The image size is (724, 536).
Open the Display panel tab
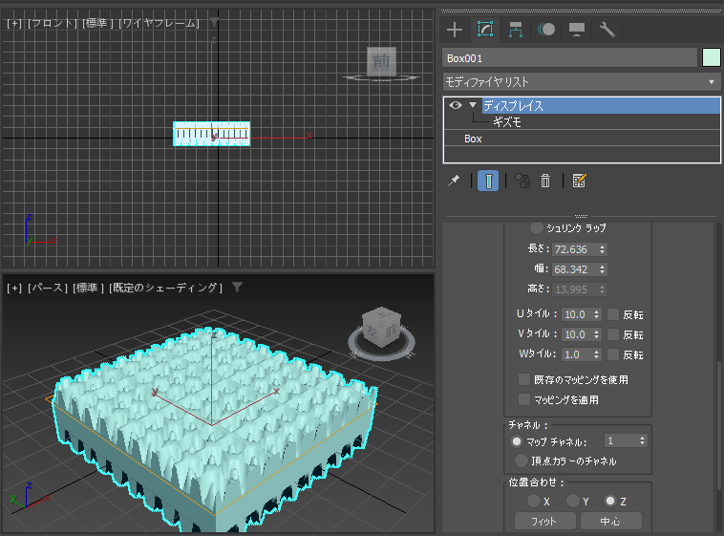coord(576,30)
